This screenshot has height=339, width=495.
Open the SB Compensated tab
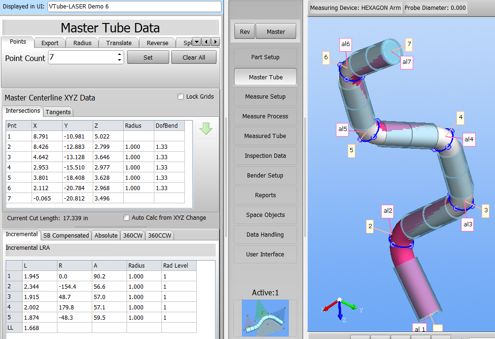pyautogui.click(x=66, y=235)
